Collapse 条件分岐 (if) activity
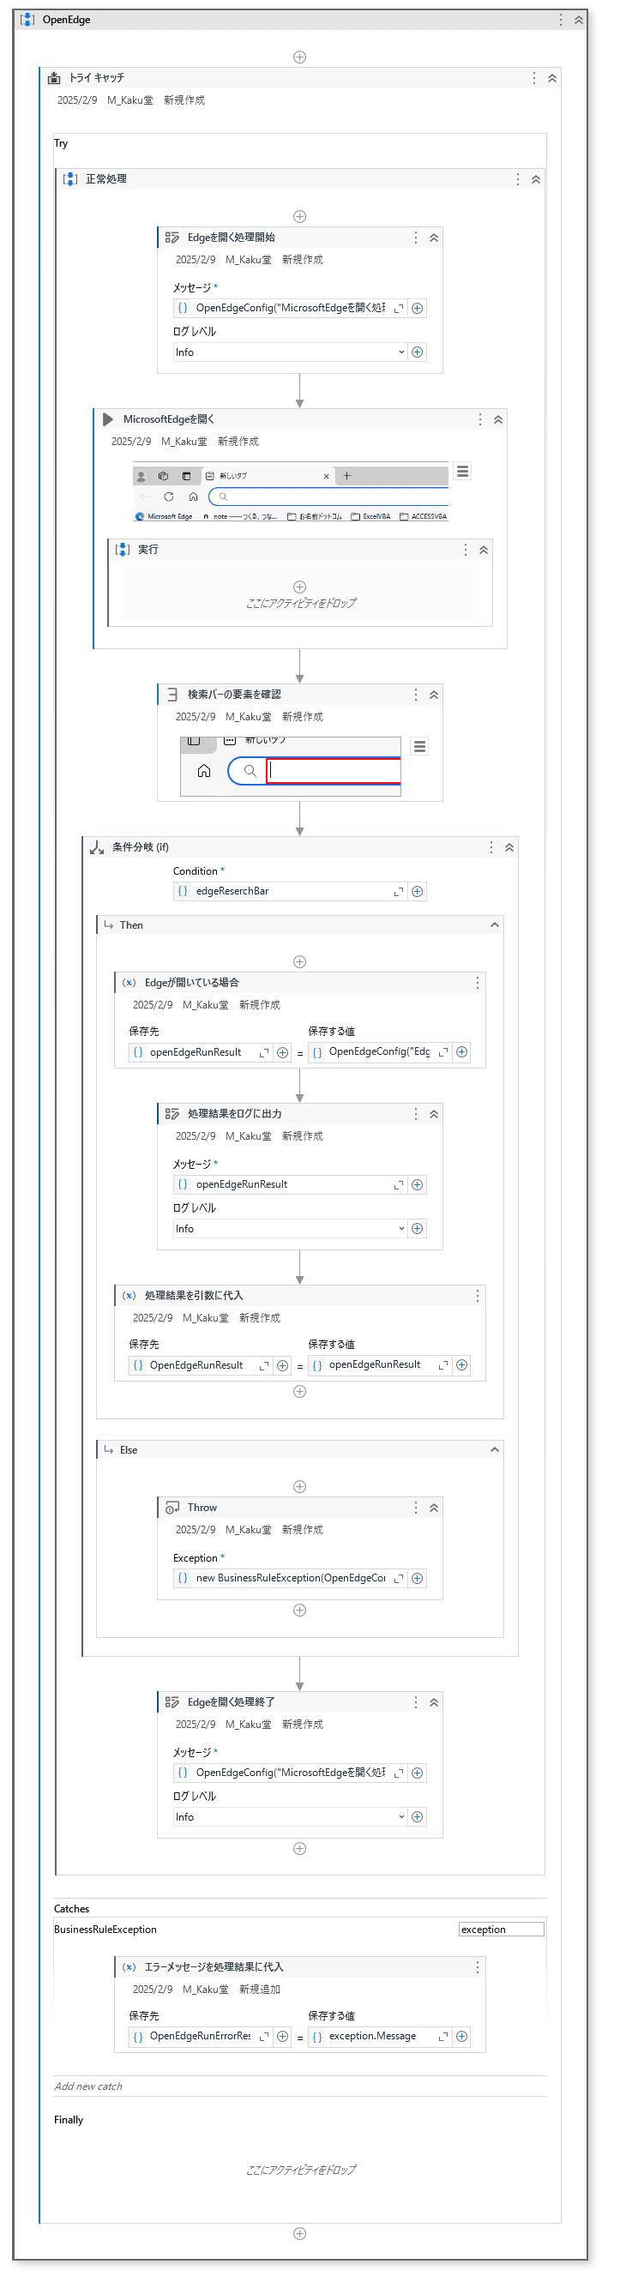 509,848
